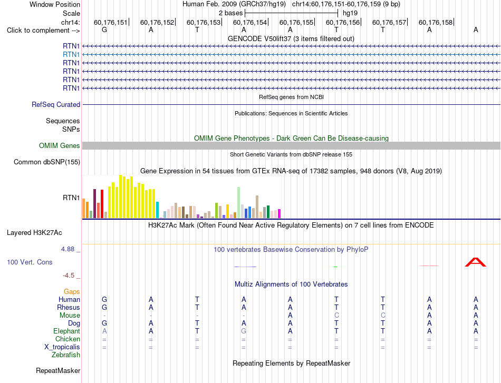Click the Elephant species label
Viewport: 501px width, 383px height.
[67, 331]
